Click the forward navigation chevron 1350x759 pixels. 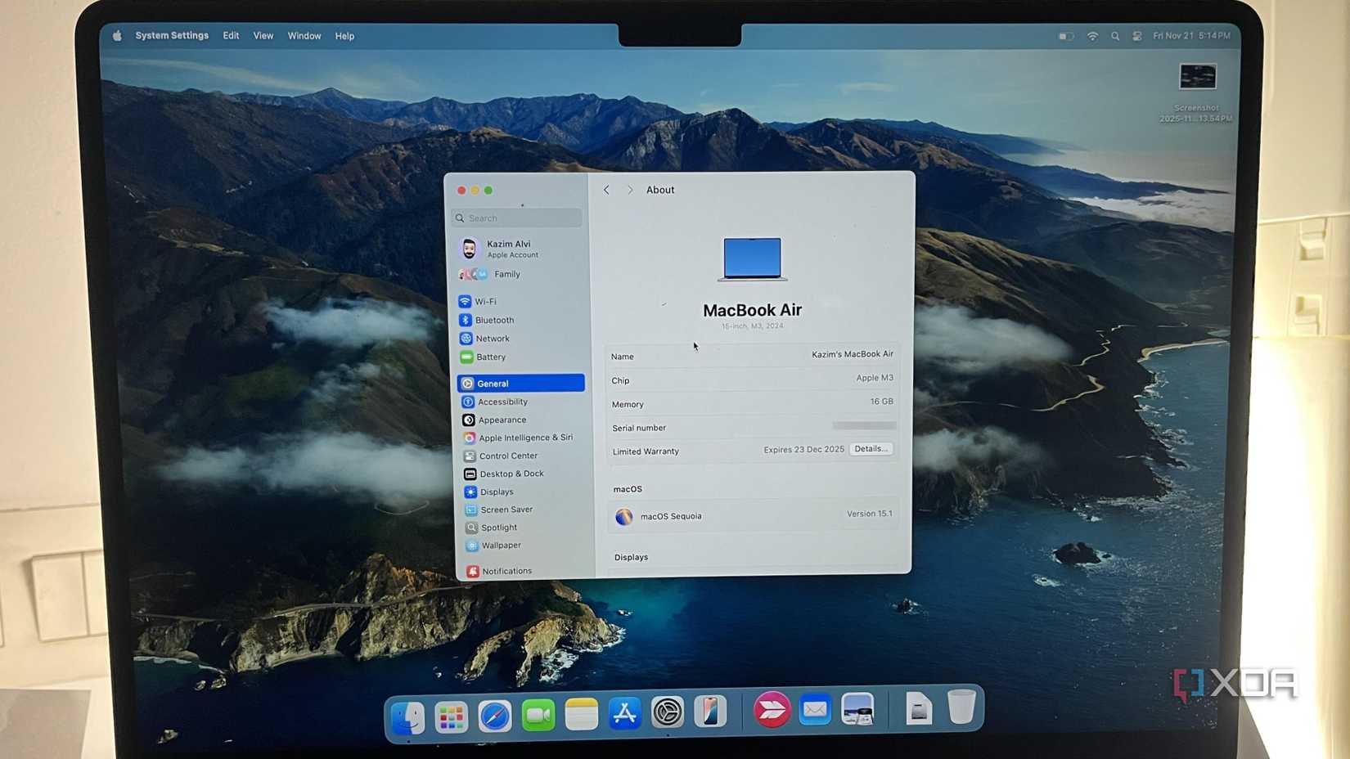point(630,189)
